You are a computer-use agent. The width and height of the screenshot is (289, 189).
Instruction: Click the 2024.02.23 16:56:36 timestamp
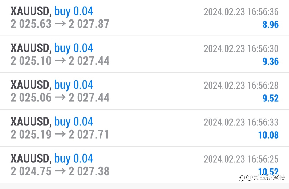(241, 12)
